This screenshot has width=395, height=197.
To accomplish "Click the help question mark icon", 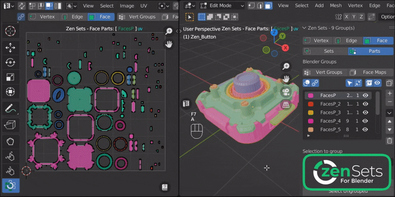I will [165, 187].
